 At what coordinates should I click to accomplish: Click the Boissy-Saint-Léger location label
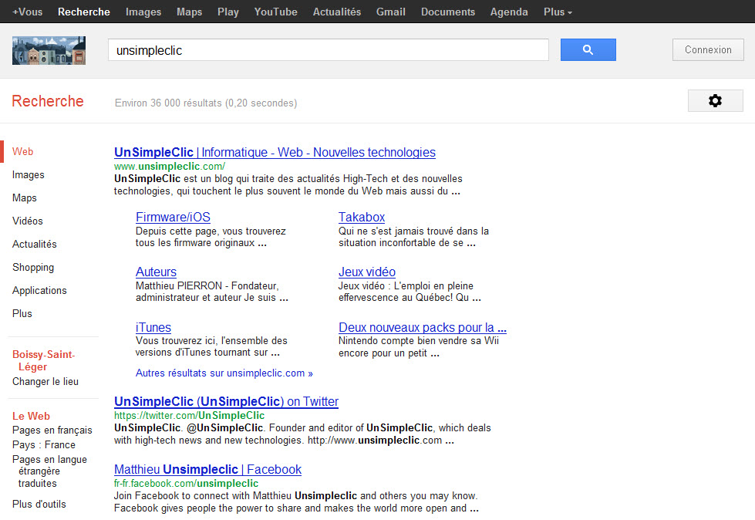click(43, 360)
